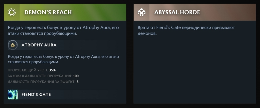Screen dimensions: 260x108
Task: Click the Demon's Reach facet icon
Action: pyautogui.click(x=12, y=12)
